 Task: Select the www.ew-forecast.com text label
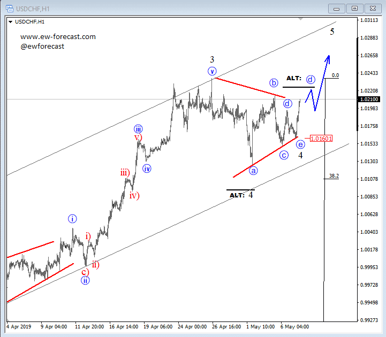coord(58,37)
